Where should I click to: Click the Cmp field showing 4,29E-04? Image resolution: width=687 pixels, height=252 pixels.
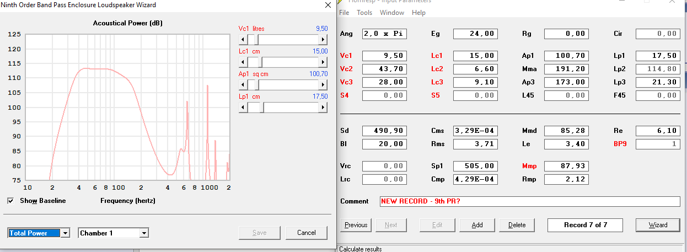click(x=475, y=179)
